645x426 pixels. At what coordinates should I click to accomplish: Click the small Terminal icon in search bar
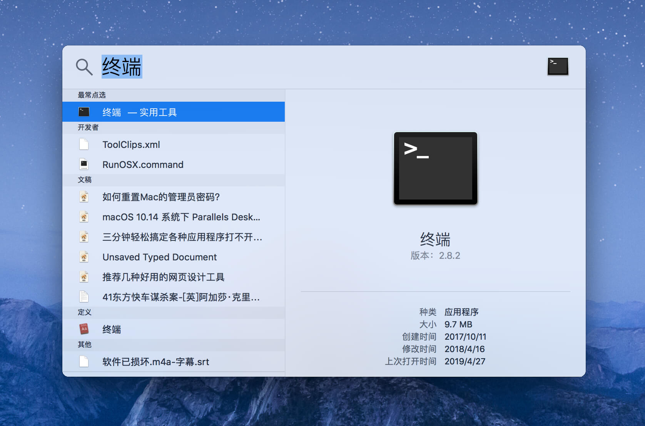[558, 66]
